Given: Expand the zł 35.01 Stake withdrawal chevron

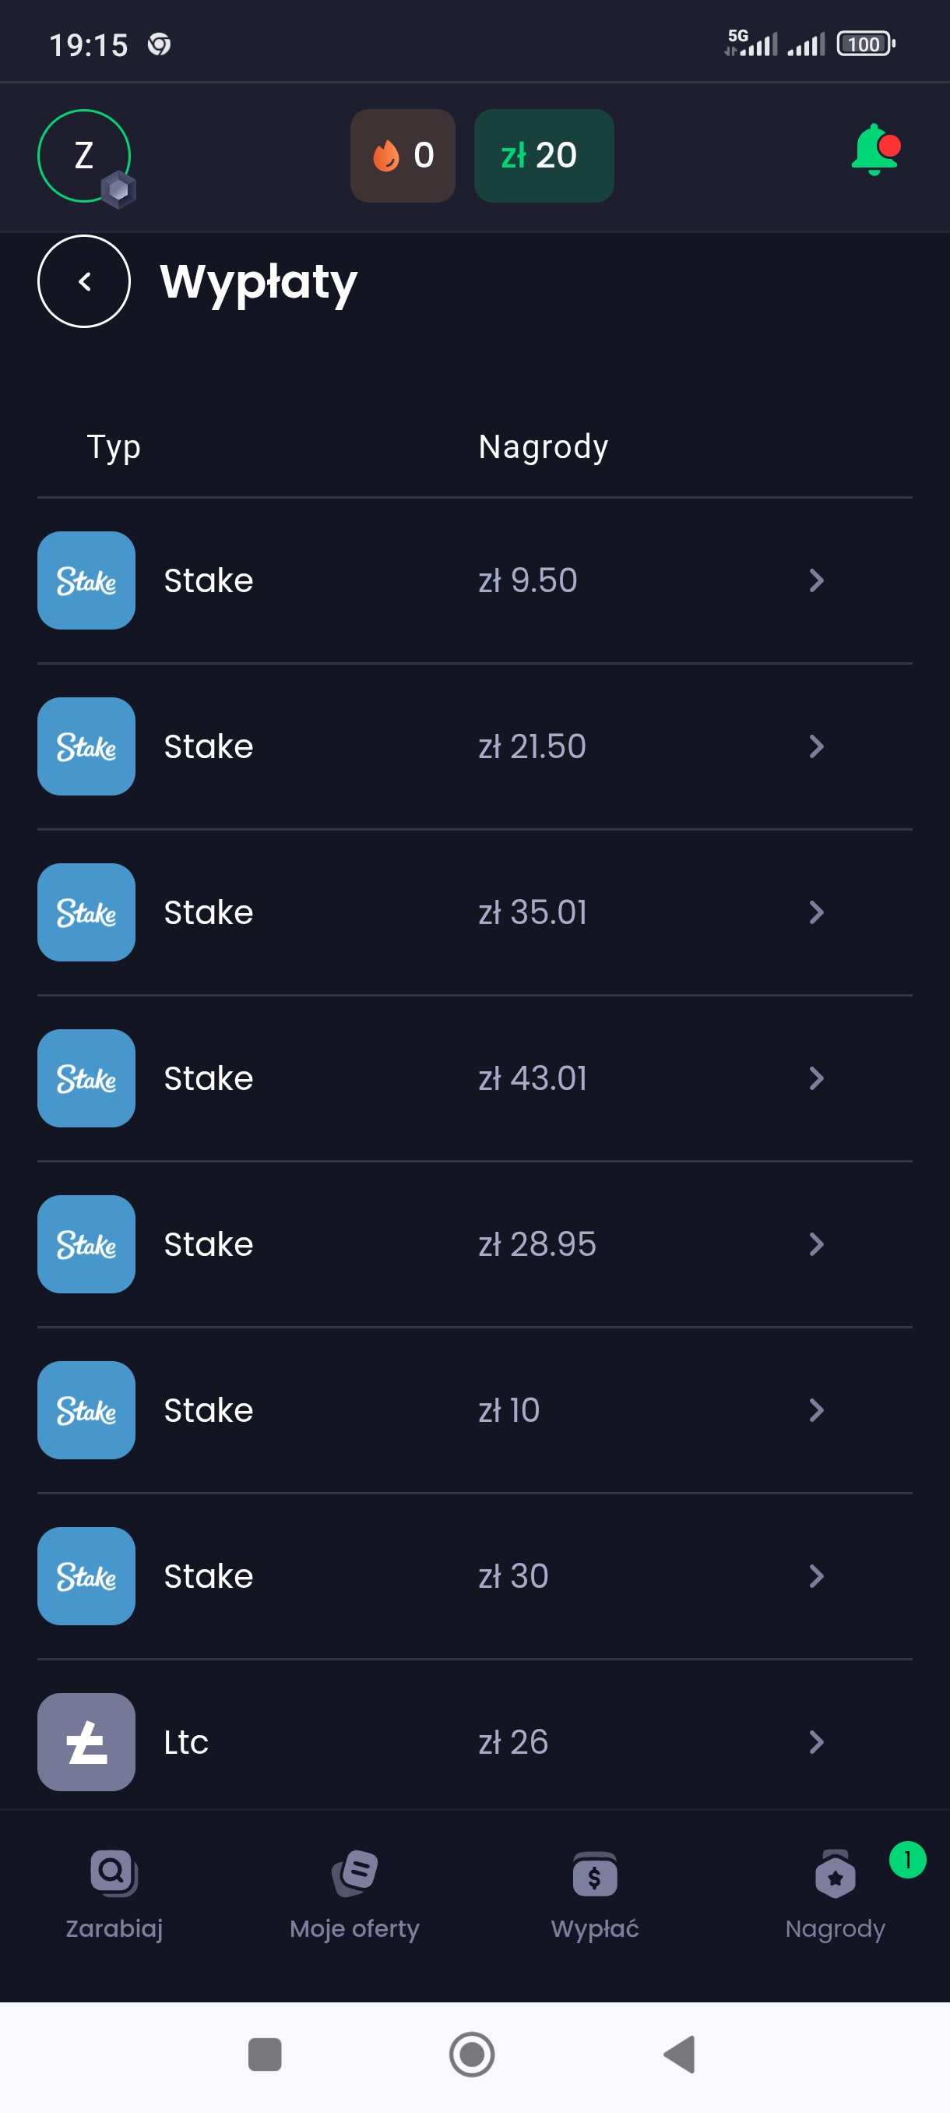Looking at the screenshot, I should (815, 912).
